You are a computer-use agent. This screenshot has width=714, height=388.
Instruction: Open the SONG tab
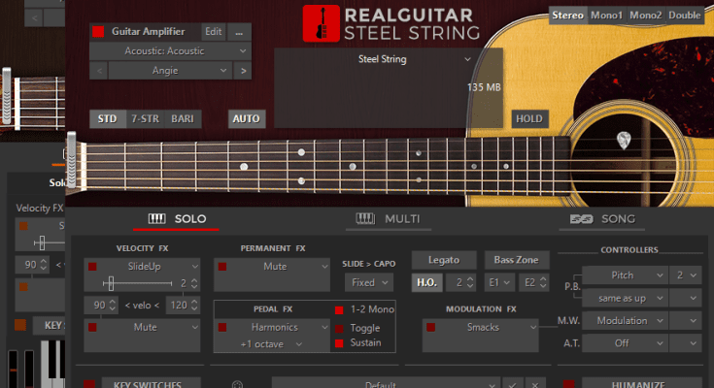pos(602,219)
